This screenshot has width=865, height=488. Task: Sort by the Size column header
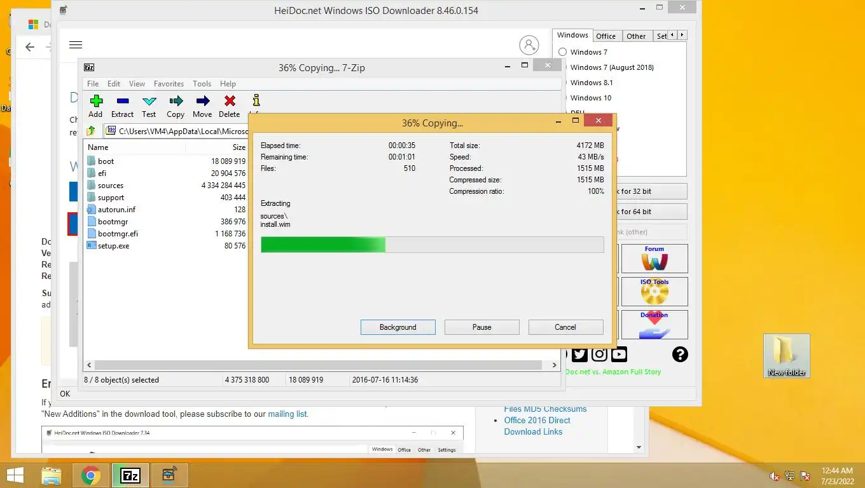(x=216, y=147)
